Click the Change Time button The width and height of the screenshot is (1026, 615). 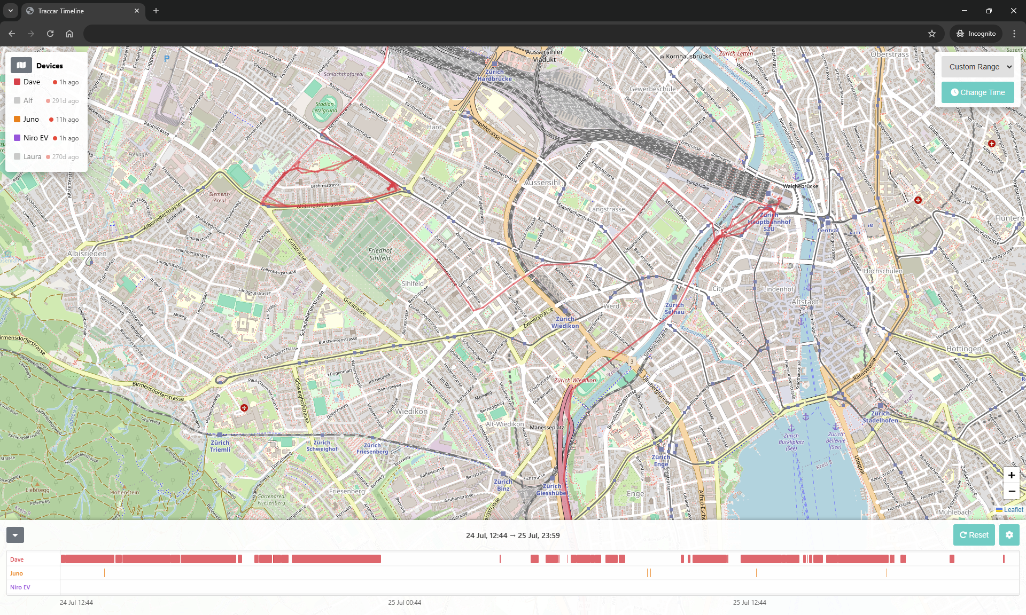(x=977, y=92)
